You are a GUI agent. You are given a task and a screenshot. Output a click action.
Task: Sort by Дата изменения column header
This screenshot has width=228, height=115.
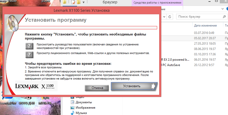(x=205, y=25)
